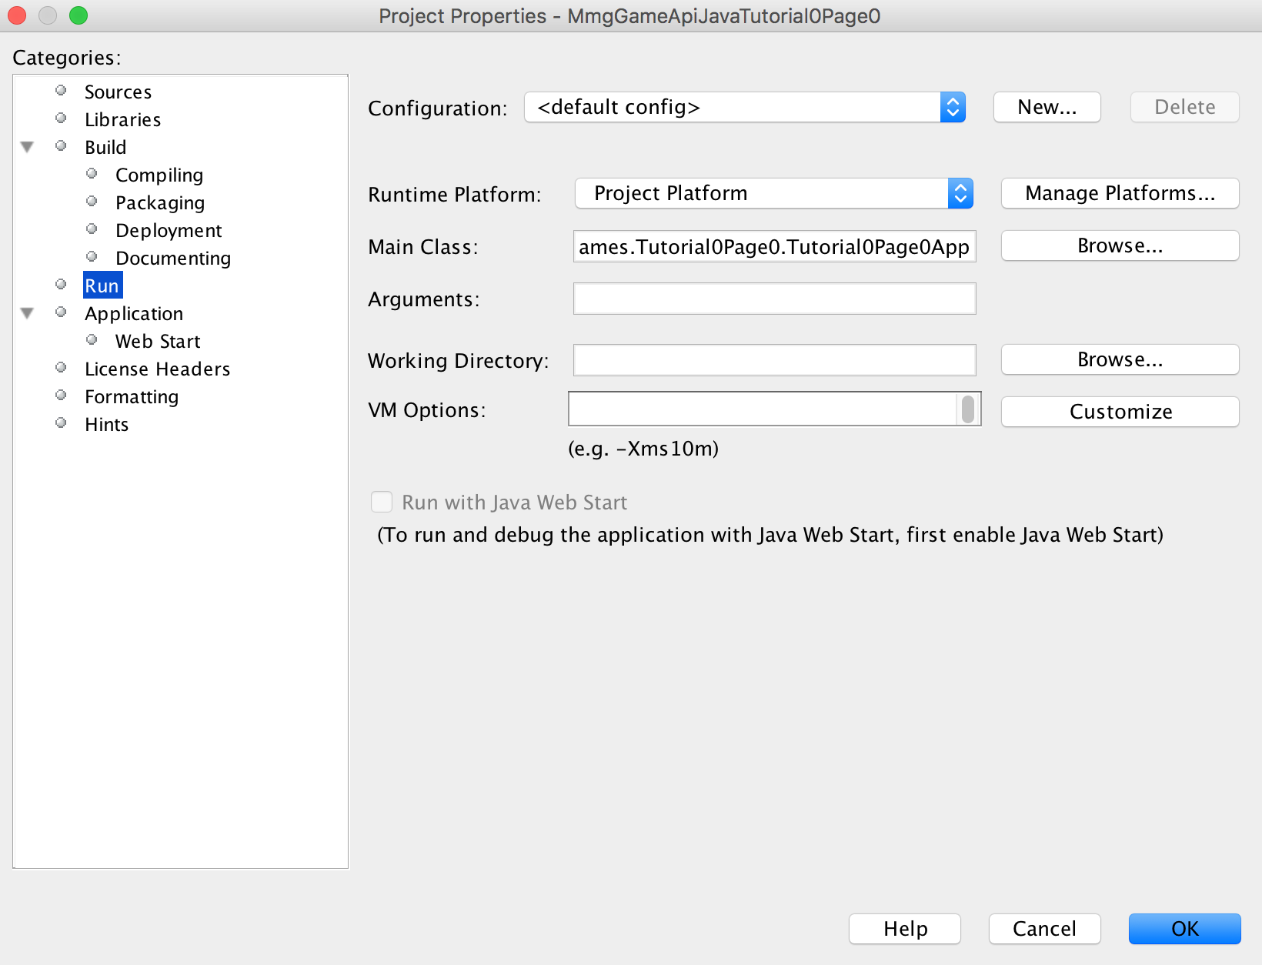Collapse the Application tree node
This screenshot has height=965, width=1262.
coord(28,313)
